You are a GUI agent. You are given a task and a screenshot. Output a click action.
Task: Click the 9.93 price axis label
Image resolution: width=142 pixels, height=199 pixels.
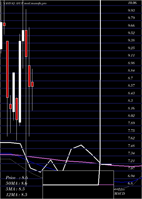tap(131, 10)
